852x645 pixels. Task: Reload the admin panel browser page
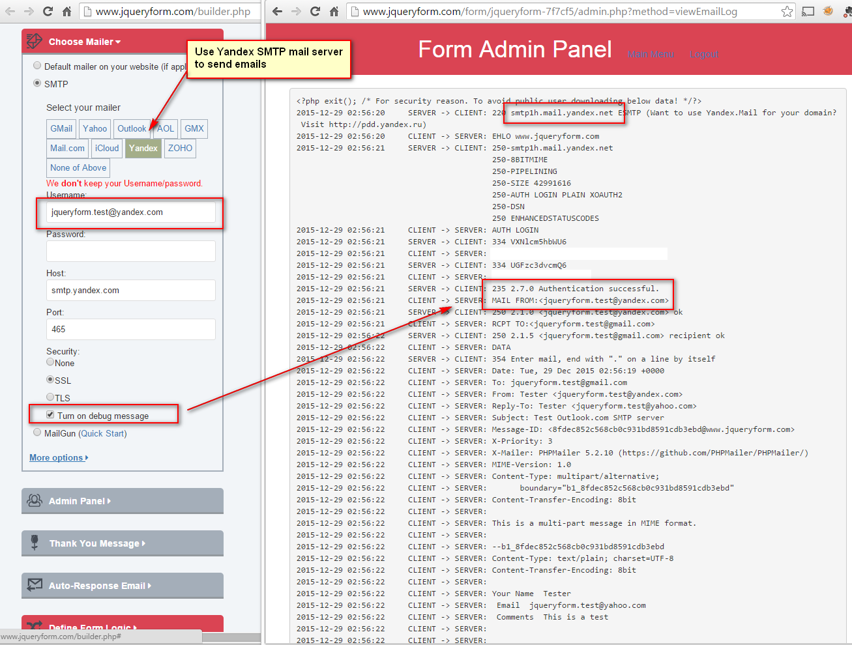315,11
